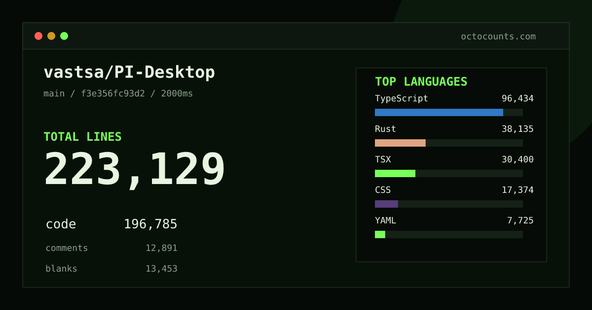Click the main / f3e356fc93d2 / 2000ms line

coord(118,93)
